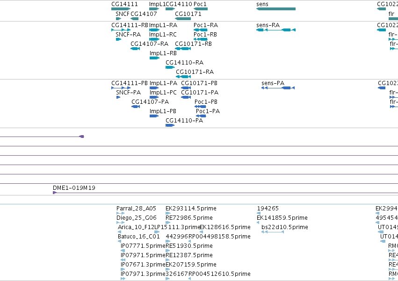Select the IP07771.5prime EST
This screenshot has width=398, height=281.
click(x=123, y=251)
